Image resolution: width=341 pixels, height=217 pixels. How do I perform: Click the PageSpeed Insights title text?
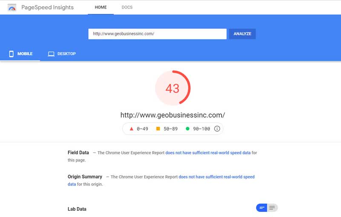[x=47, y=7]
